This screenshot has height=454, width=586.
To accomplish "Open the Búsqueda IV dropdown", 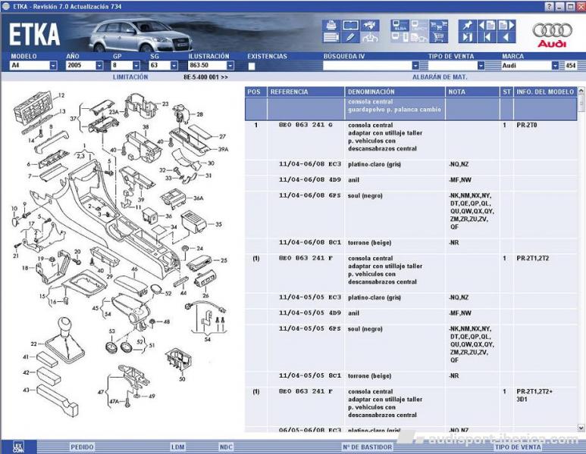I will [415, 66].
